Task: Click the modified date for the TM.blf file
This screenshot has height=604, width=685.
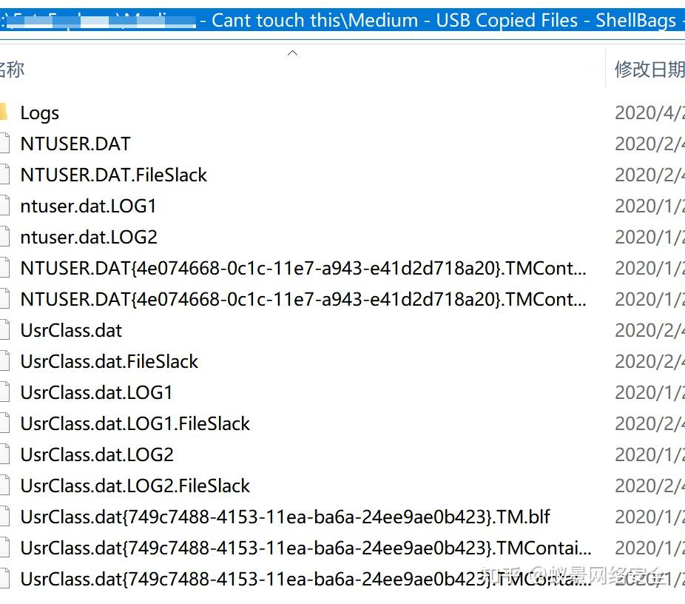Action: [649, 517]
